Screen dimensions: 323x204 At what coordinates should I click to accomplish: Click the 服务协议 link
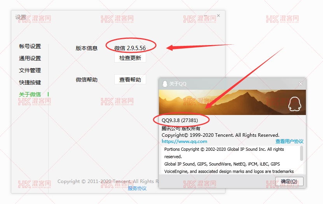pyautogui.click(x=137, y=188)
